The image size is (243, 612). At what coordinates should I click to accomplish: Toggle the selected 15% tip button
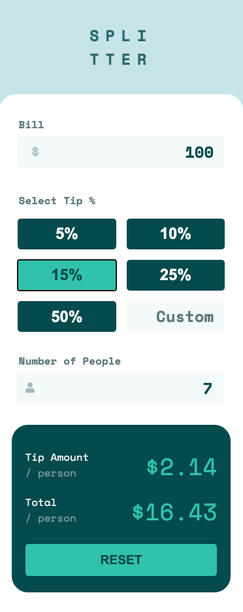pos(67,275)
